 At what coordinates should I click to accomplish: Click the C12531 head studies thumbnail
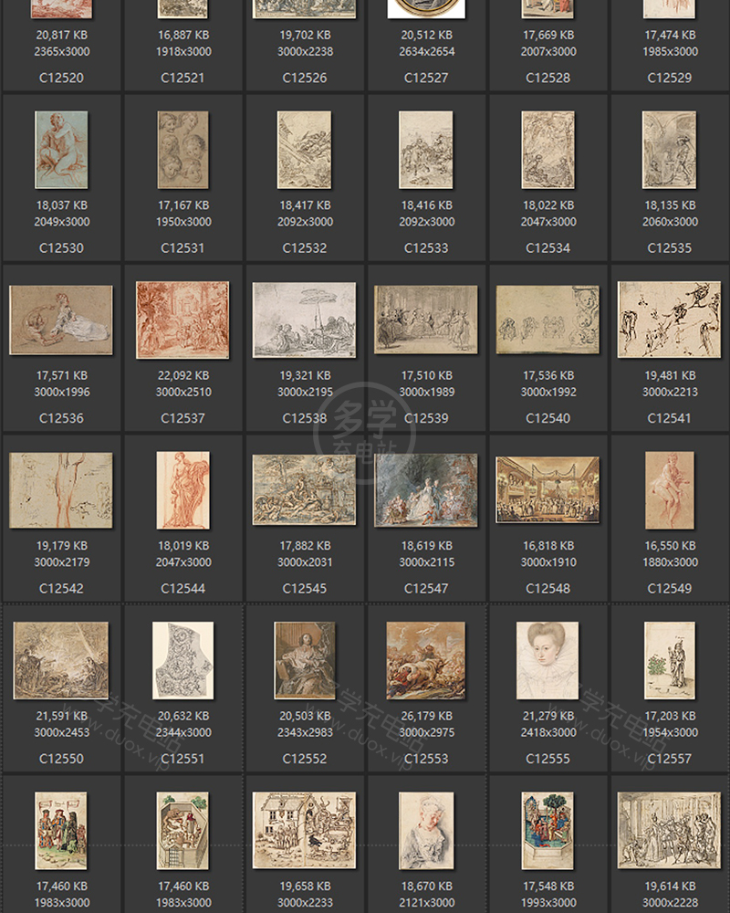click(182, 150)
